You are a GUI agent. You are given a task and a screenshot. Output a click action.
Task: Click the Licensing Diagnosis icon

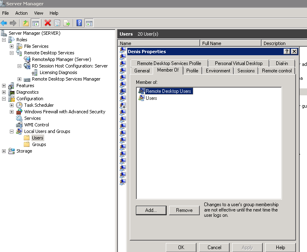[35, 72]
